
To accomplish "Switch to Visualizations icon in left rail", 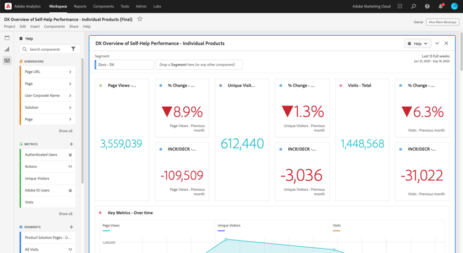I will tap(7, 49).
